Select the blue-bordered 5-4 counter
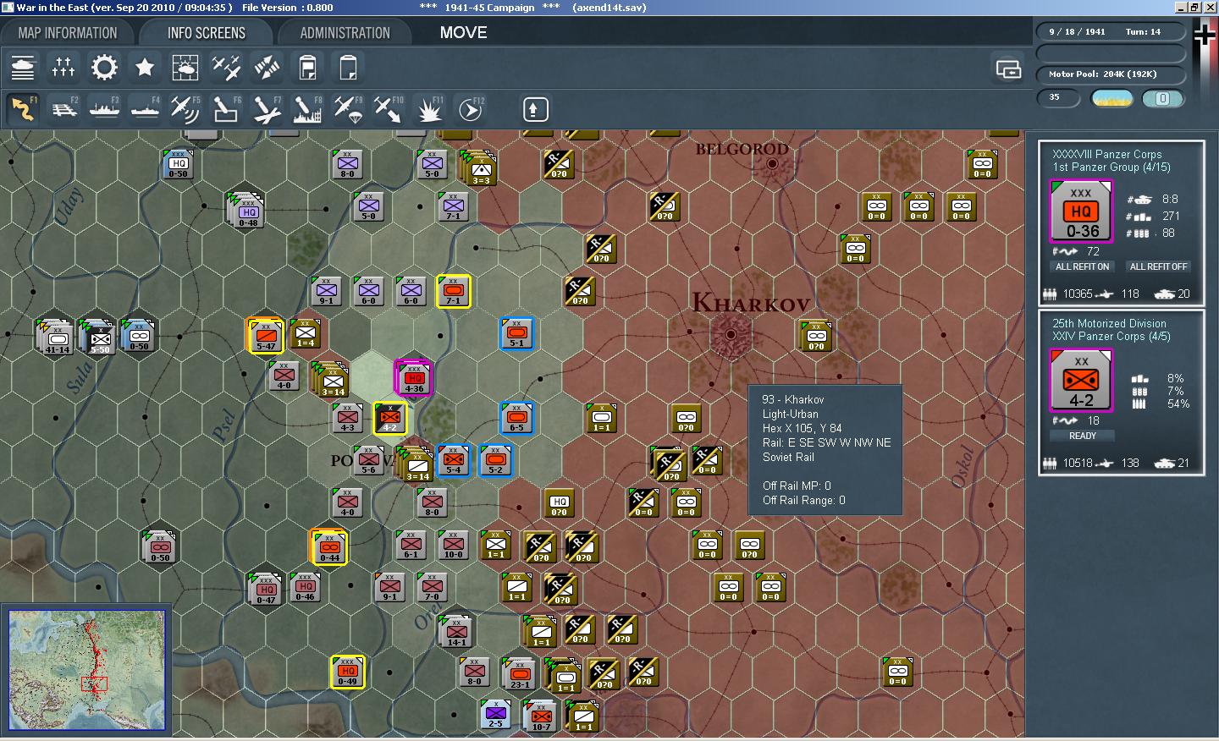This screenshot has height=741, width=1219. (x=453, y=460)
